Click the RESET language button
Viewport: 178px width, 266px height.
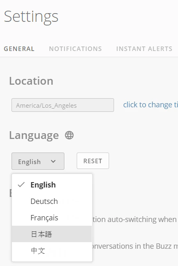coord(93,161)
